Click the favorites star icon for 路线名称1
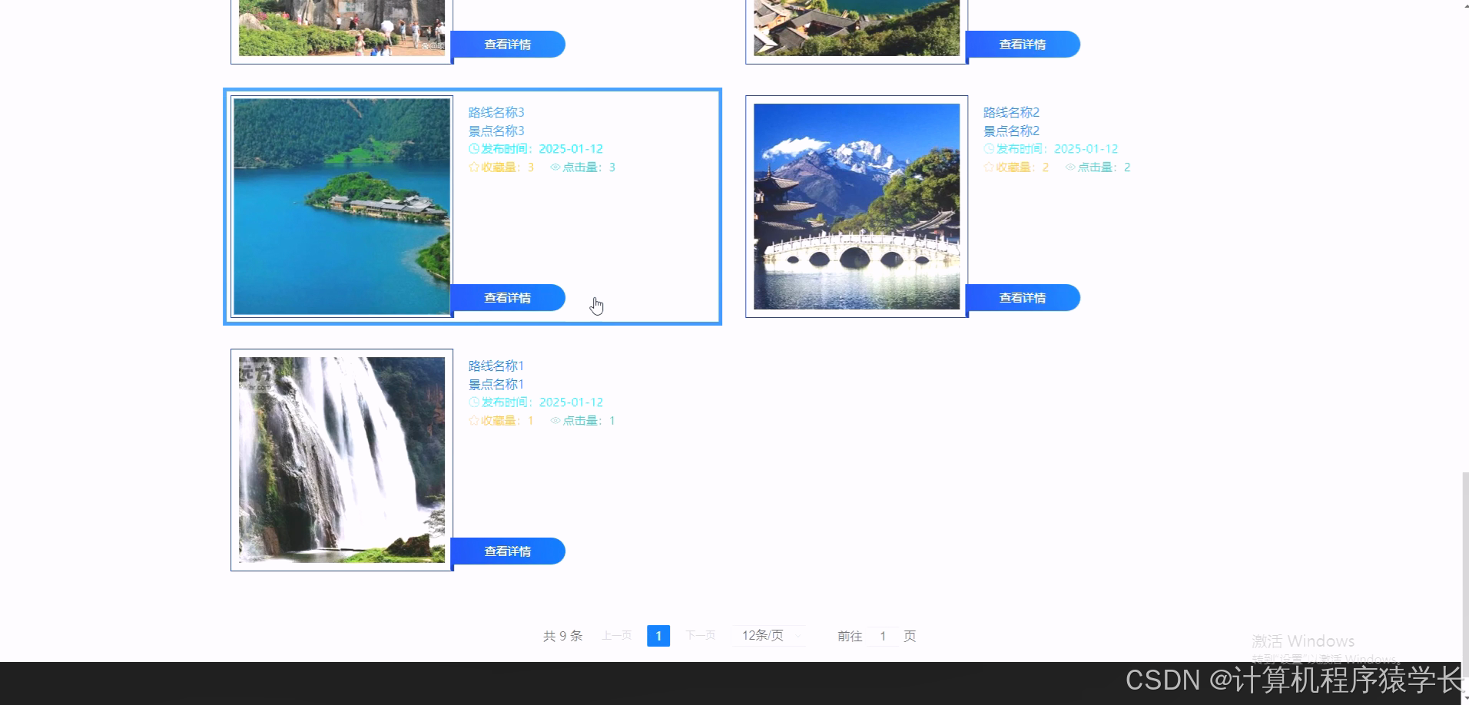Viewport: 1469px width, 705px height. pos(474,421)
